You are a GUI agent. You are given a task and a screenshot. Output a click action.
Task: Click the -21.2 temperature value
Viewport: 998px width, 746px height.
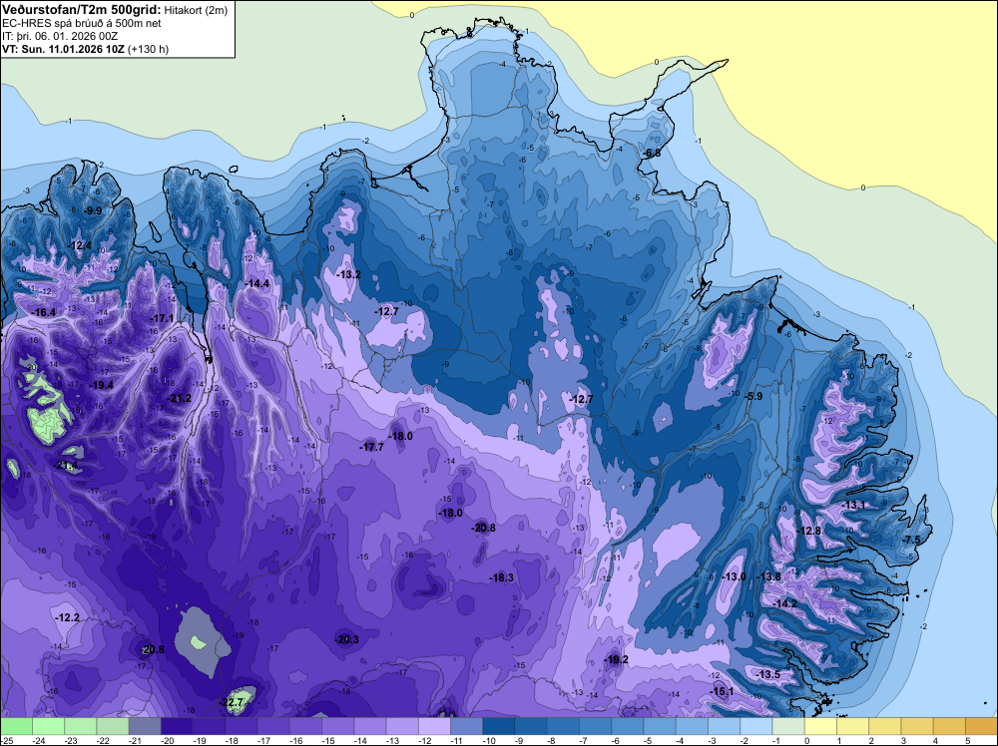179,398
